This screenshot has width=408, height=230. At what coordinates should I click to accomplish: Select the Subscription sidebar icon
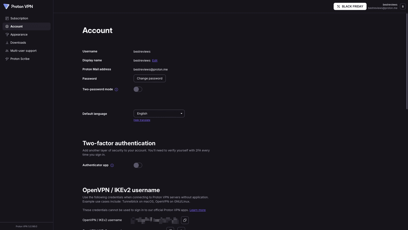coord(7,18)
